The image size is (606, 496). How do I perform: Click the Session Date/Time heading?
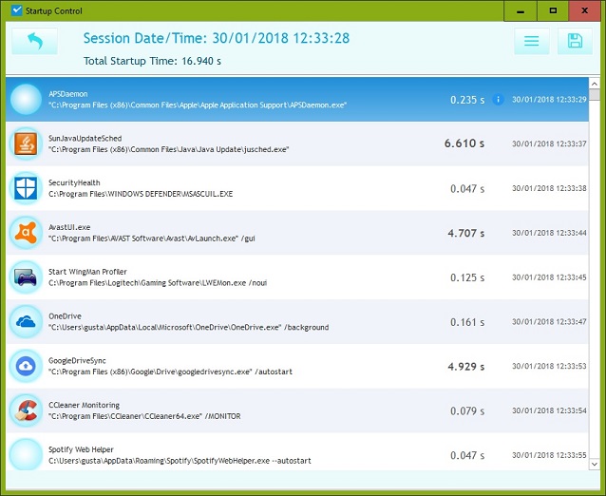click(x=217, y=38)
